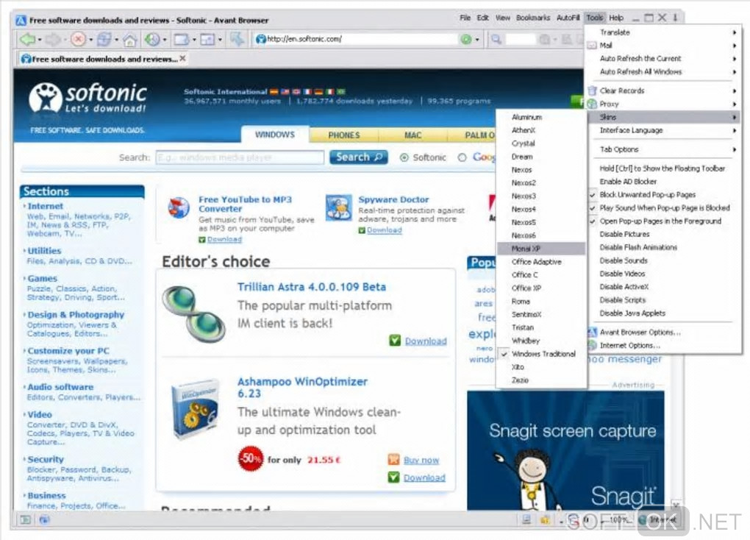Screen dimensions: 750x540
Task: Toggle Play Sound When Pop-up Page is Blocked
Action: pos(665,207)
